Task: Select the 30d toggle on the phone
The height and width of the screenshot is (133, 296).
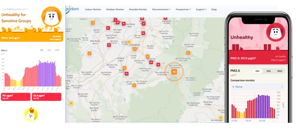Action: coord(269,71)
